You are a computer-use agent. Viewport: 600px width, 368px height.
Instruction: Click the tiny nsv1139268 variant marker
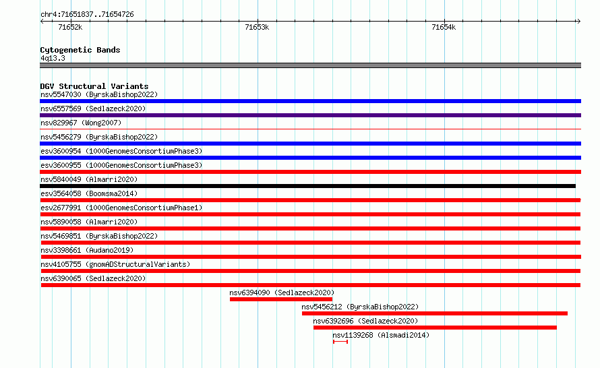click(340, 342)
